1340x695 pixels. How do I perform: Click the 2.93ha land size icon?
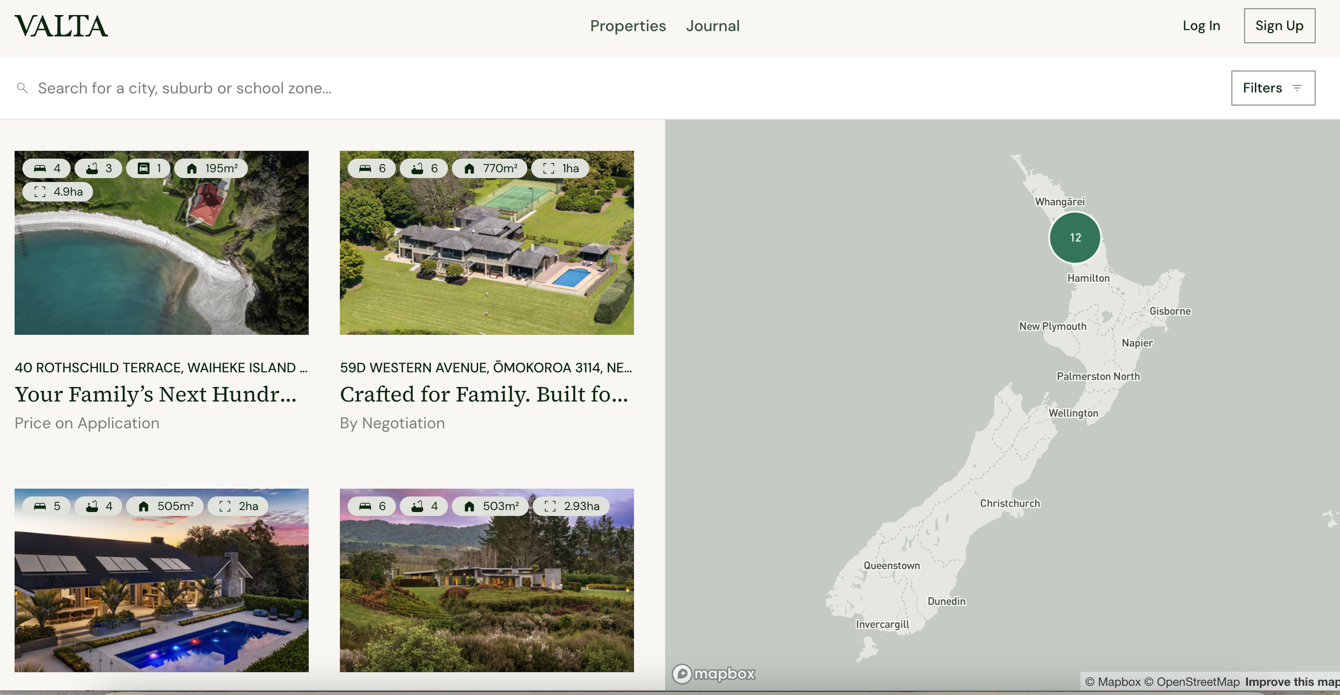click(x=550, y=506)
